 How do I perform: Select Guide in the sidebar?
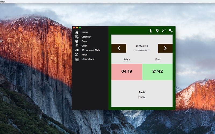tap(84, 46)
